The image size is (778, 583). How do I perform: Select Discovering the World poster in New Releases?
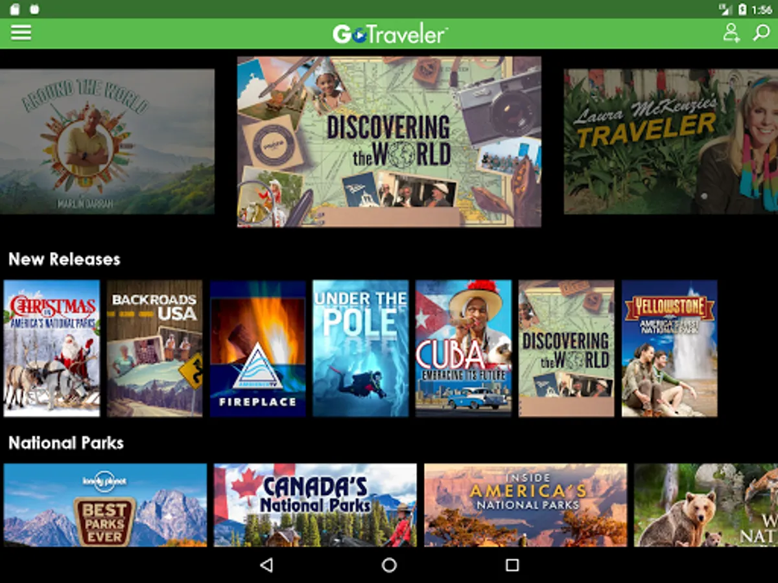pyautogui.click(x=567, y=349)
